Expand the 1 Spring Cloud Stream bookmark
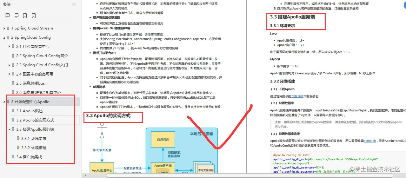406x178 pixels. coord(4,28)
